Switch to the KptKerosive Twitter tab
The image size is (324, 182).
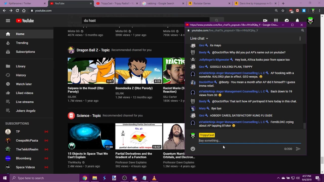click(24, 3)
